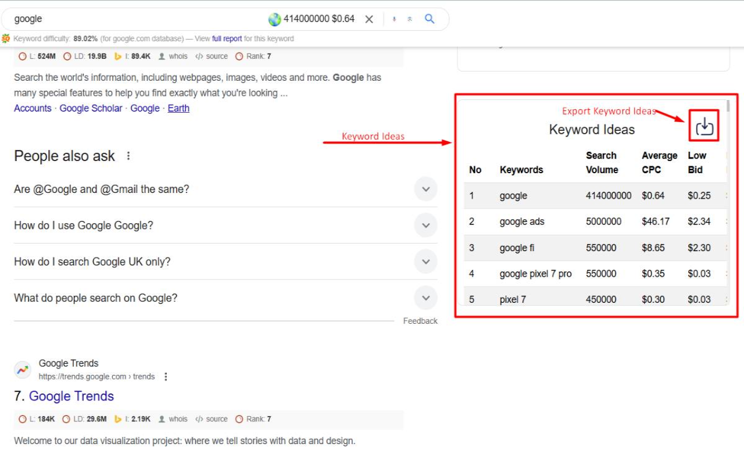Open the Google sitelink after Google Scholar
744x465 pixels.
145,108
